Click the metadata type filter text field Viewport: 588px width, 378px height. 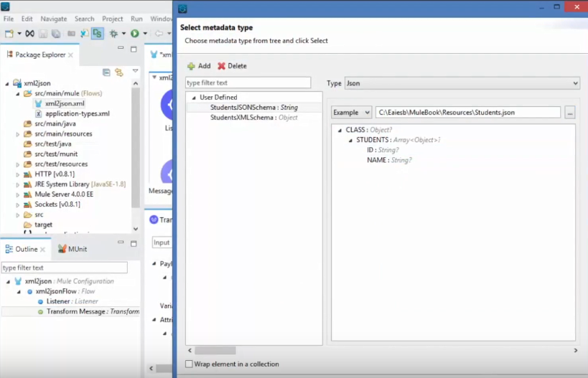click(x=248, y=82)
